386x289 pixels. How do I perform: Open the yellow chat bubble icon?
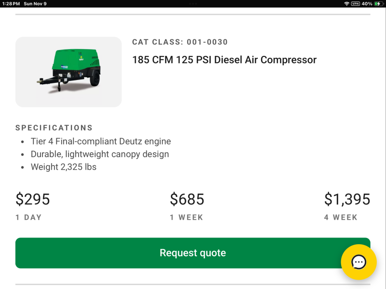[358, 262]
